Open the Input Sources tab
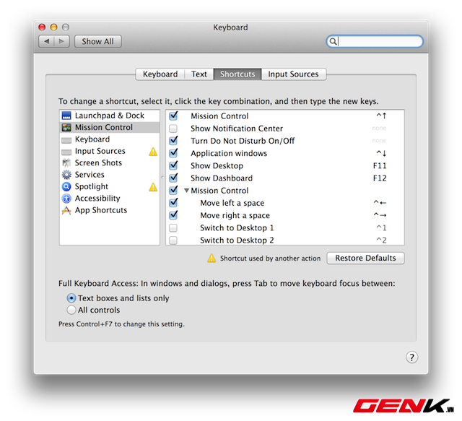The width and height of the screenshot is (462, 421). (294, 74)
